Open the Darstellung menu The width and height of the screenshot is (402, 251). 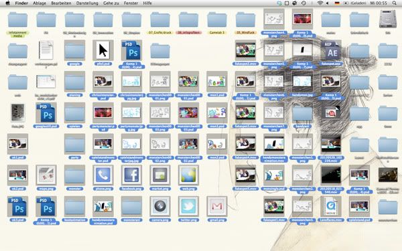coord(87,3)
